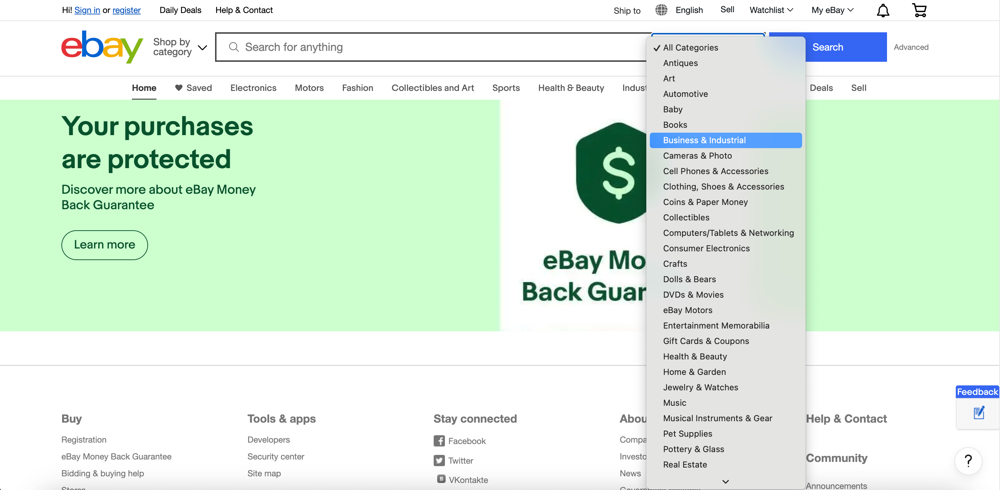Open the Twitter icon link
This screenshot has width=1000, height=490.
[x=439, y=461]
